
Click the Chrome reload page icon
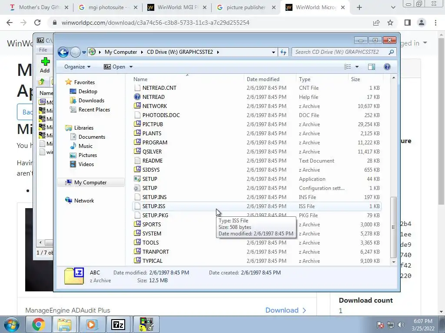(37, 23)
